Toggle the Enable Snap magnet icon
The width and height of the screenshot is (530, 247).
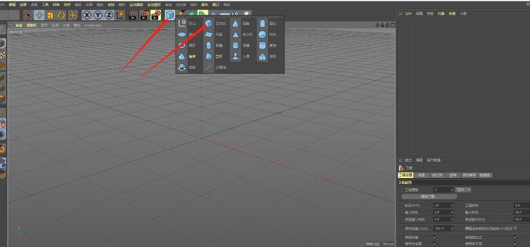tap(3, 148)
